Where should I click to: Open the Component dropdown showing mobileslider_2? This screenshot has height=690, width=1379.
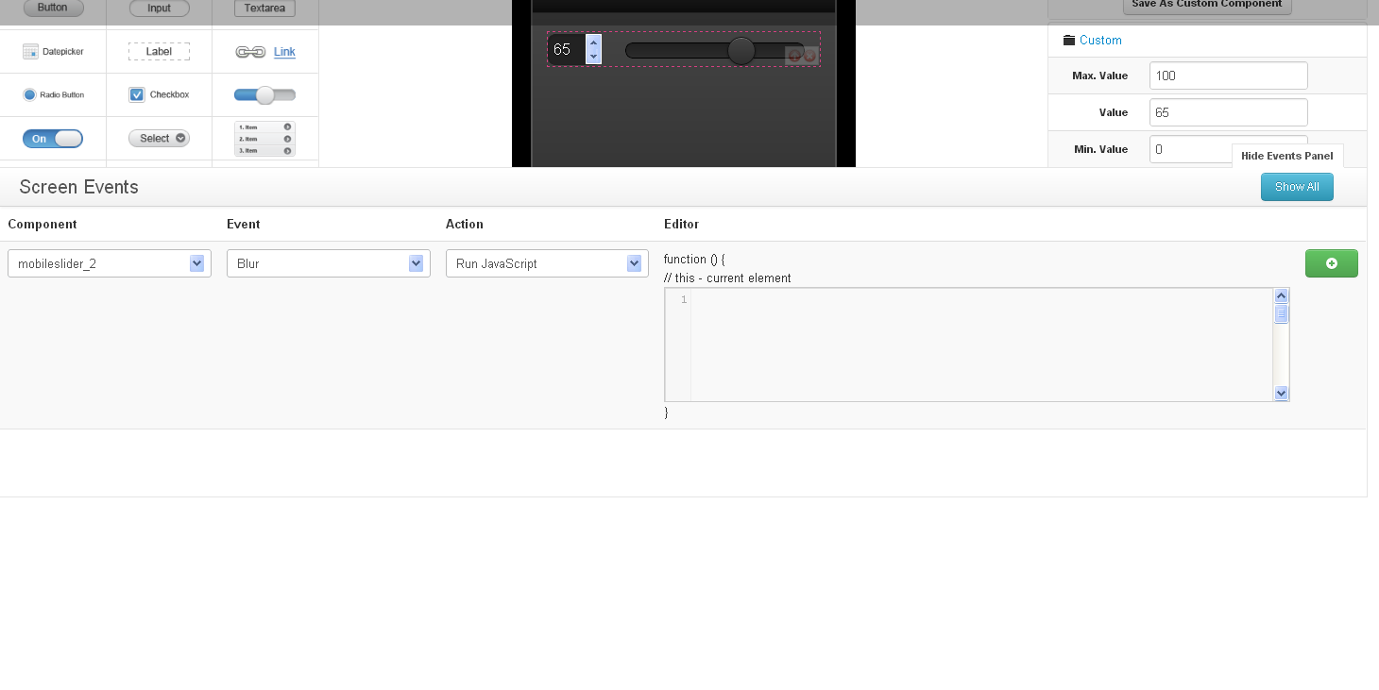[110, 263]
